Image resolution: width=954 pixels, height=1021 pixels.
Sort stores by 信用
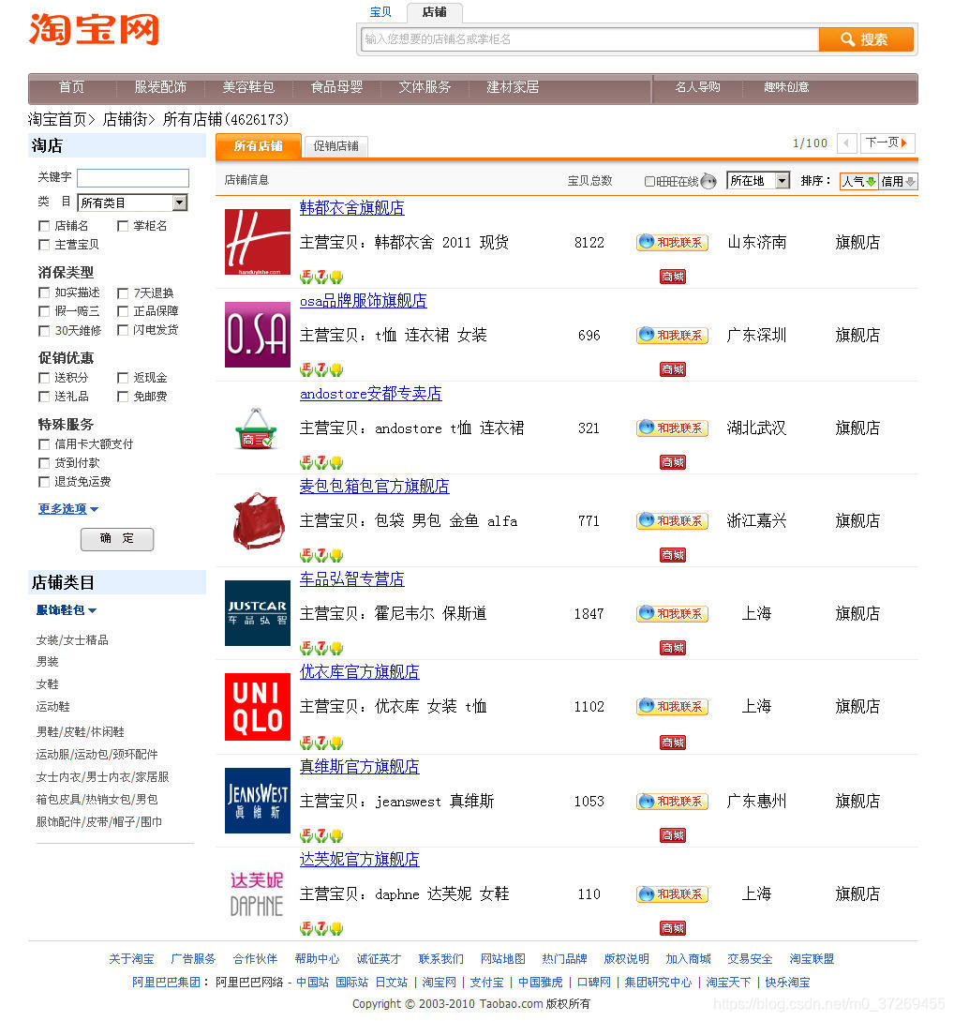898,182
